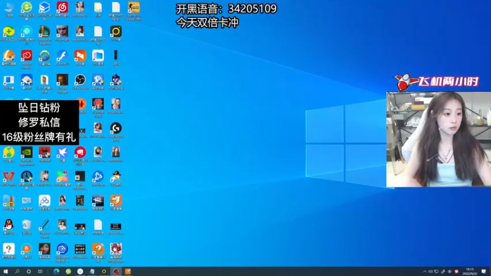Open the Summer Party game icon

(x=98, y=104)
